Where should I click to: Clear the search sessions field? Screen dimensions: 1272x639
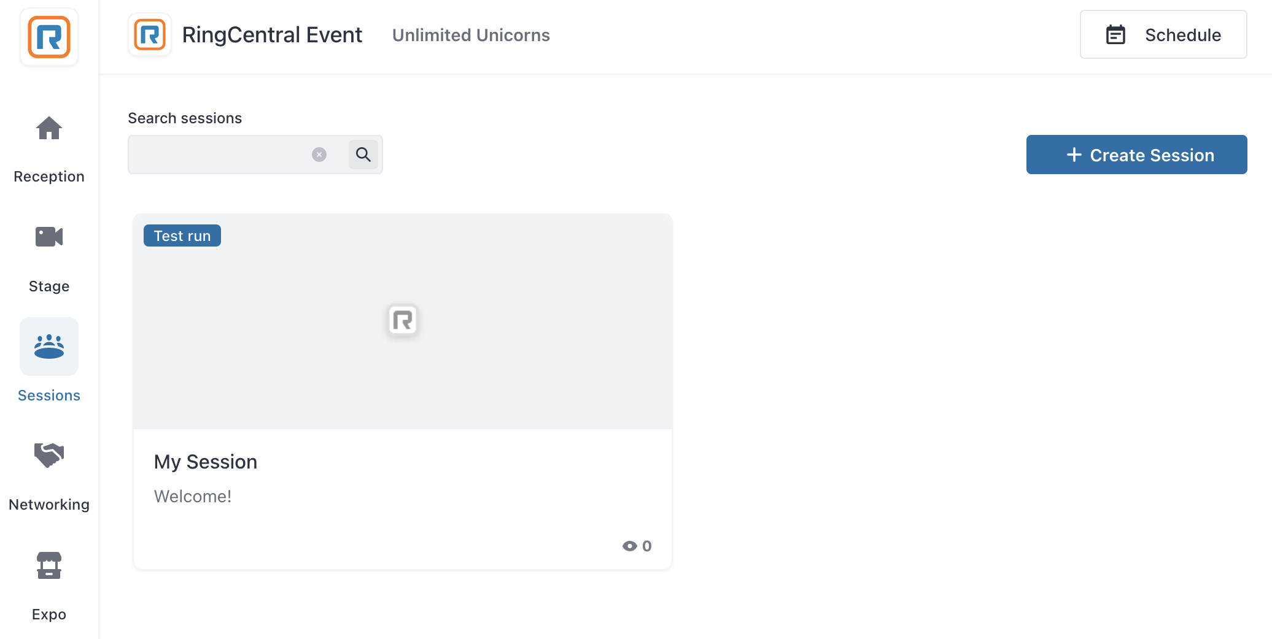[x=319, y=155]
